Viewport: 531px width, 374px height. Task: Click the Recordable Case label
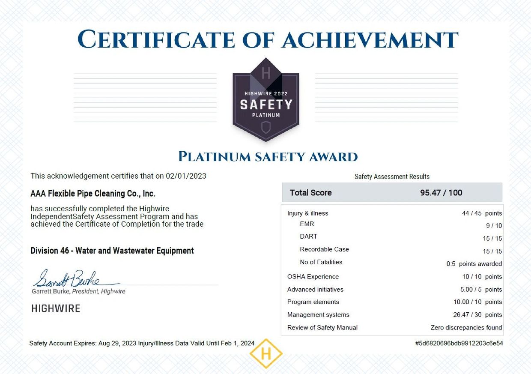(324, 249)
